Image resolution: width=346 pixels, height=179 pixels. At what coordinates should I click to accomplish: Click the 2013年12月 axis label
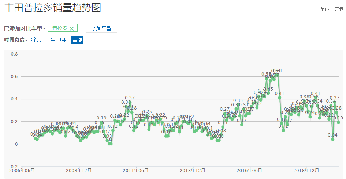pos(193,170)
